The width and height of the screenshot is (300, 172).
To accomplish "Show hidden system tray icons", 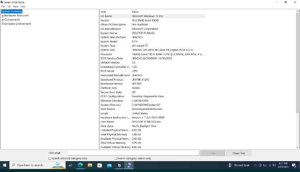I will 255,165.
